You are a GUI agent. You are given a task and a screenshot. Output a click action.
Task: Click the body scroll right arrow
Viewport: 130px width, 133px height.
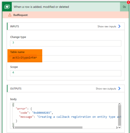pyautogui.click(x=117, y=127)
